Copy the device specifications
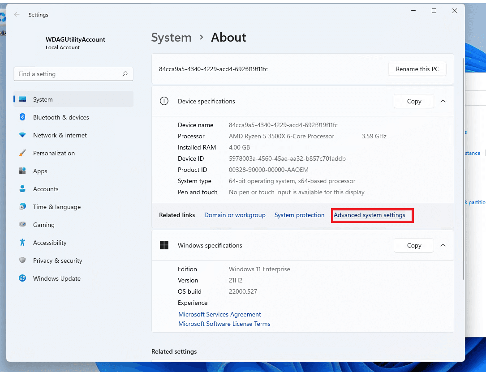 [414, 101]
